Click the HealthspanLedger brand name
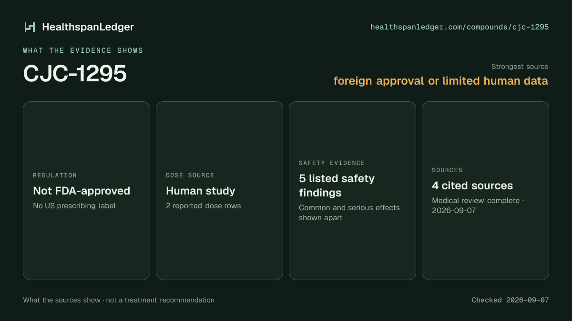The image size is (572, 321). 88,27
